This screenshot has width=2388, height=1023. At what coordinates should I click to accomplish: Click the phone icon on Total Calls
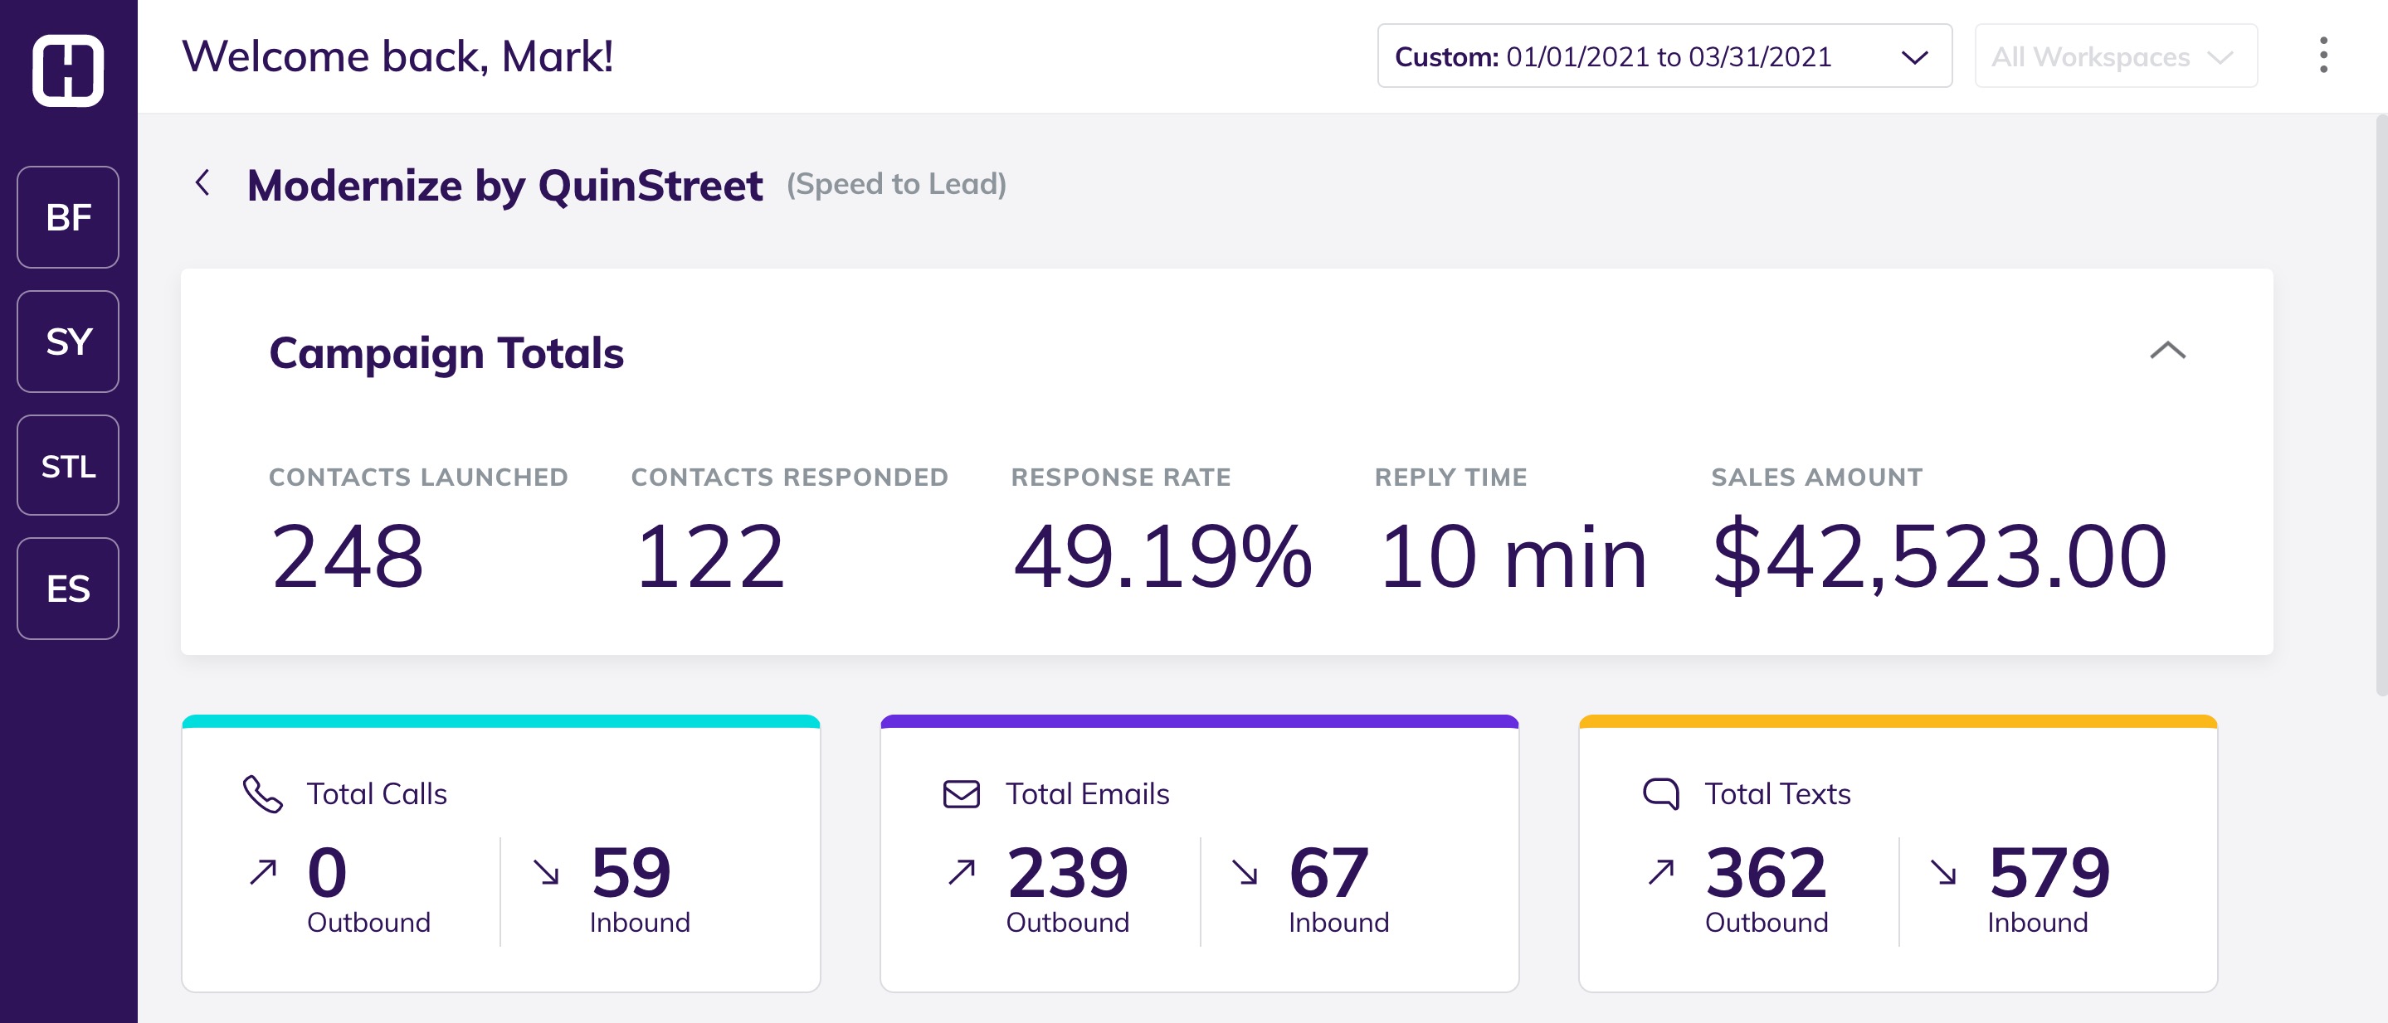coord(262,794)
